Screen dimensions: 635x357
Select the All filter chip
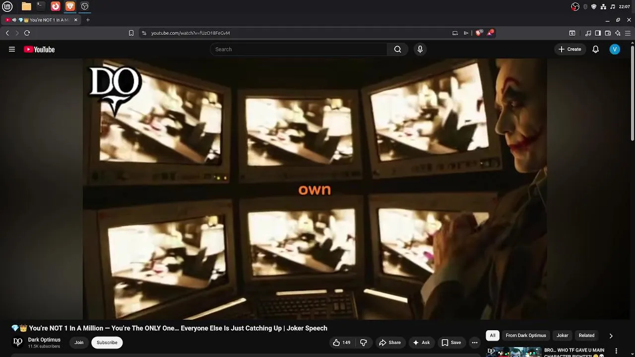493,336
